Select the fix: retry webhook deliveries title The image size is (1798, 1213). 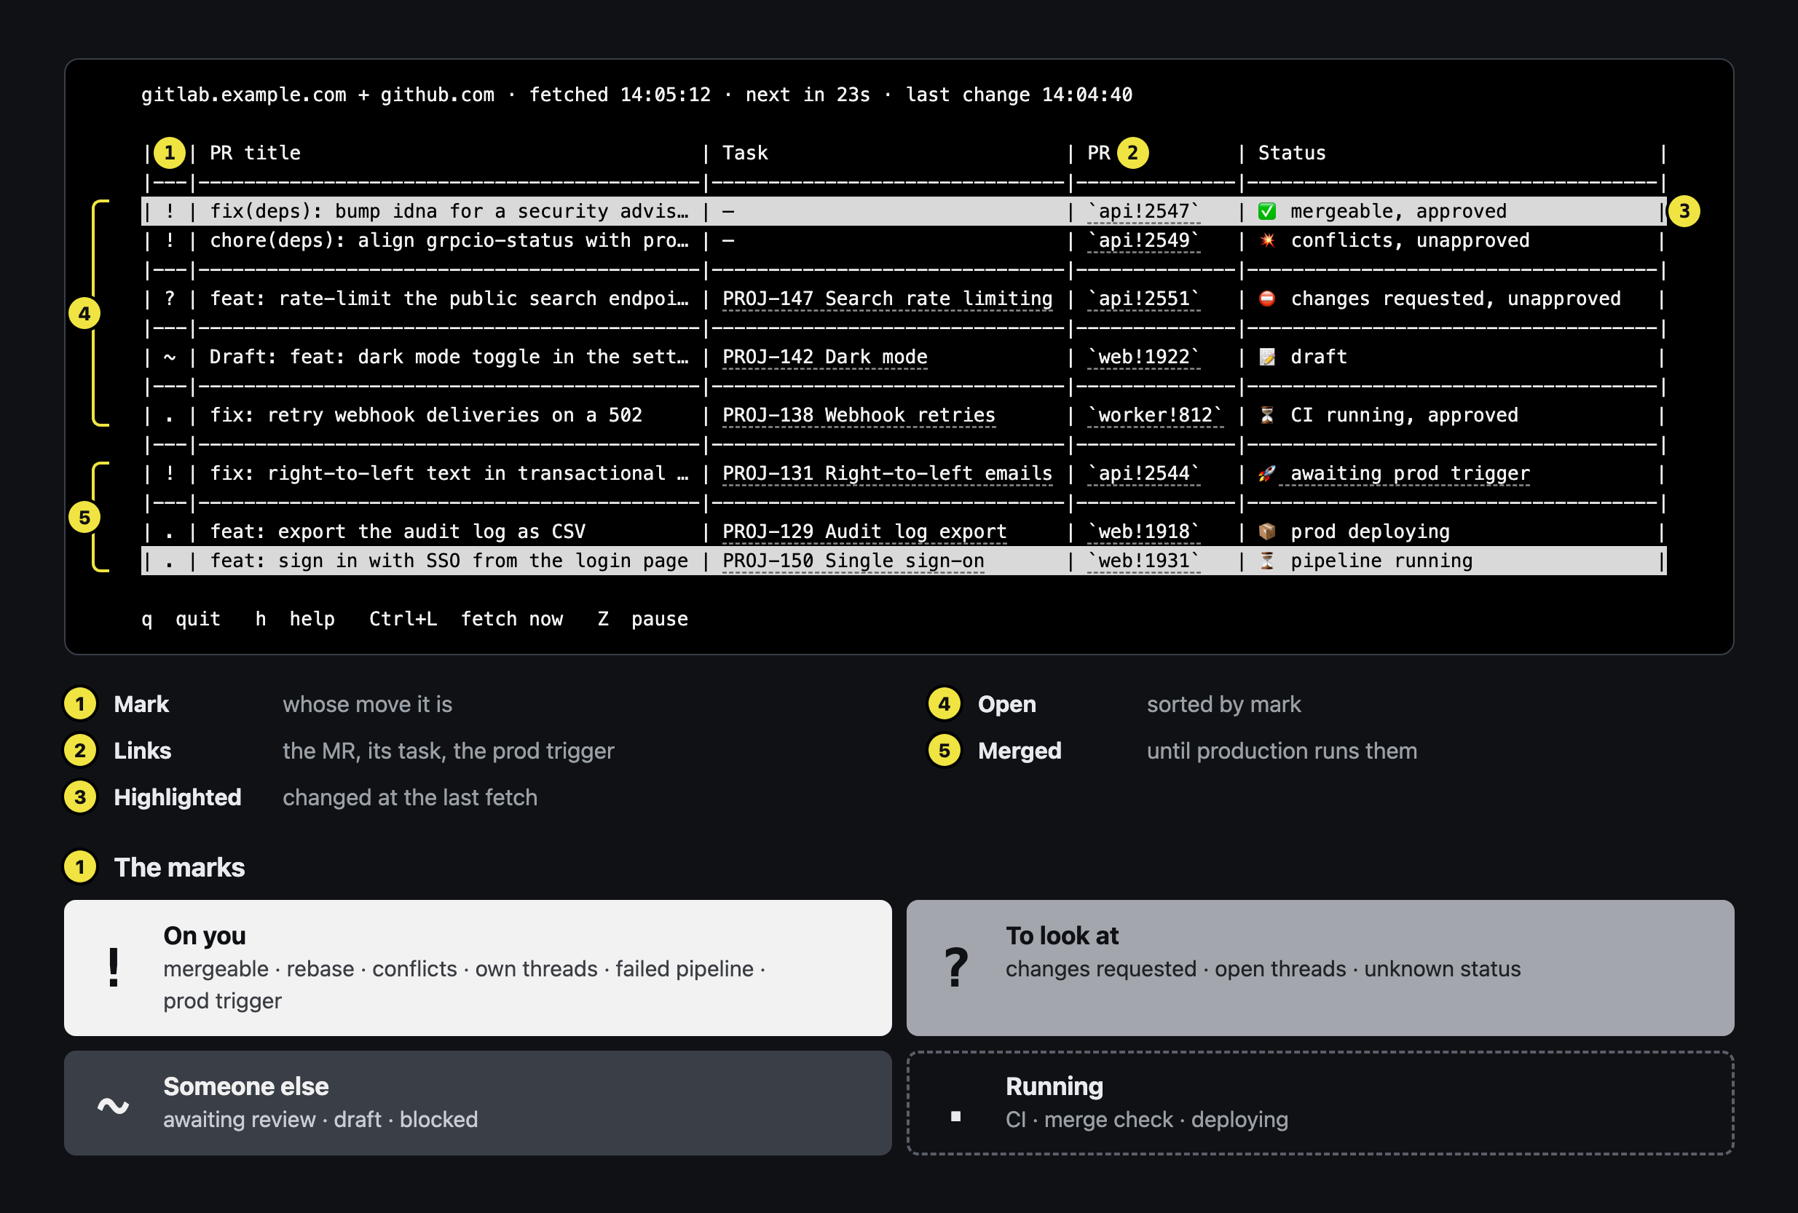(426, 416)
